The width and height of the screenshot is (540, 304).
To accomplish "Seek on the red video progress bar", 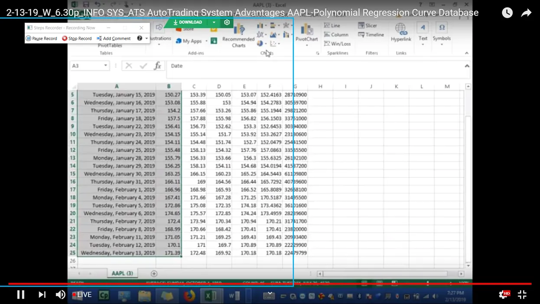I will pyautogui.click(x=270, y=284).
